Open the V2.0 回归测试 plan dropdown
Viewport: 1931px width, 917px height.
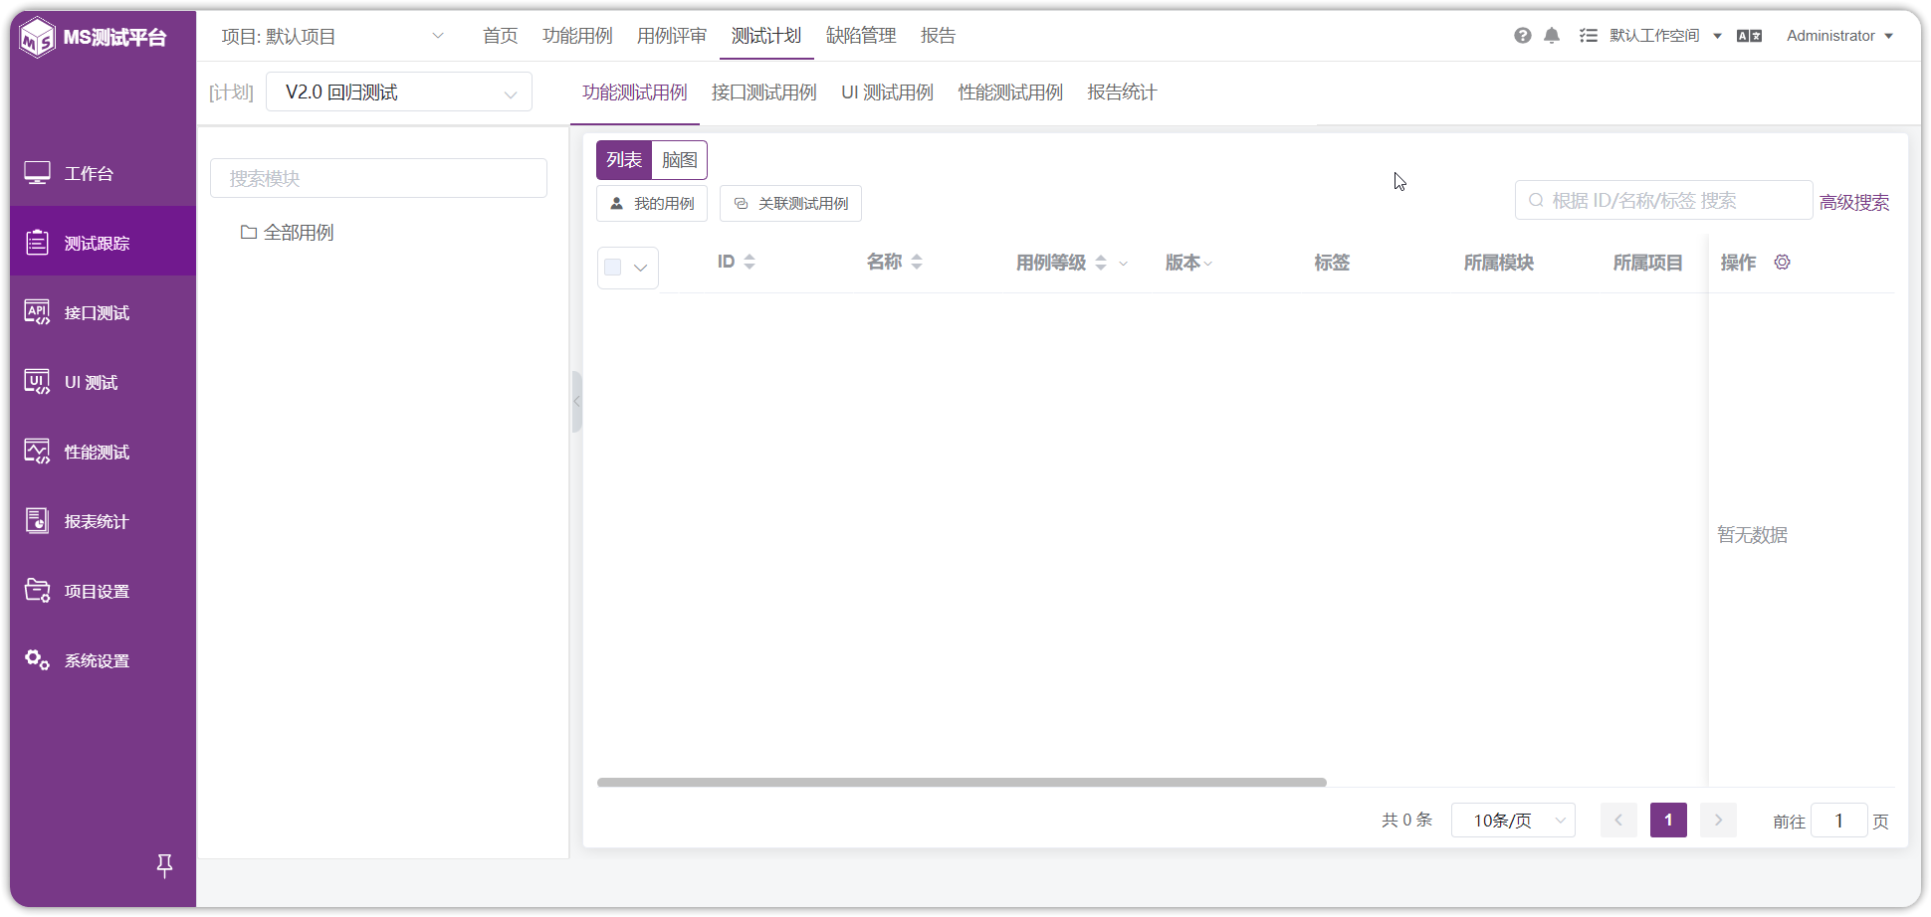pos(399,92)
